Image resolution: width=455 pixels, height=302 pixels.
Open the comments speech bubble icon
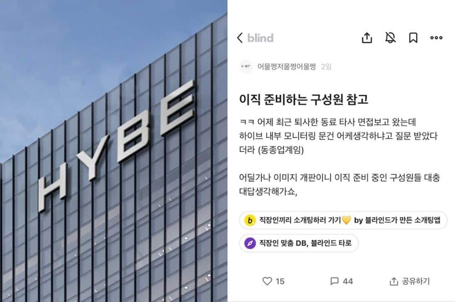(x=334, y=281)
